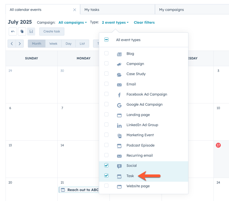Viewport: 229px width, 201px height.
Task: Click the Google Ad Campaign G icon
Action: 119,105
